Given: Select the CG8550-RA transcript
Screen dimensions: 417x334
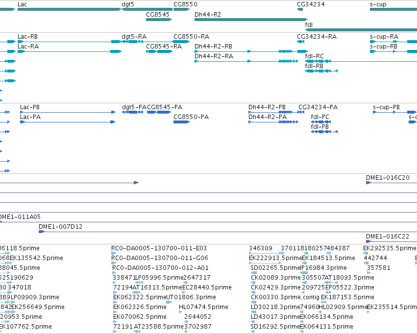Looking at the screenshot, I should pyautogui.click(x=181, y=42).
